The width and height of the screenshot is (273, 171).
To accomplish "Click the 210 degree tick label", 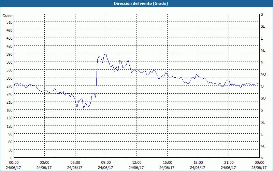I will [x=10, y=102].
